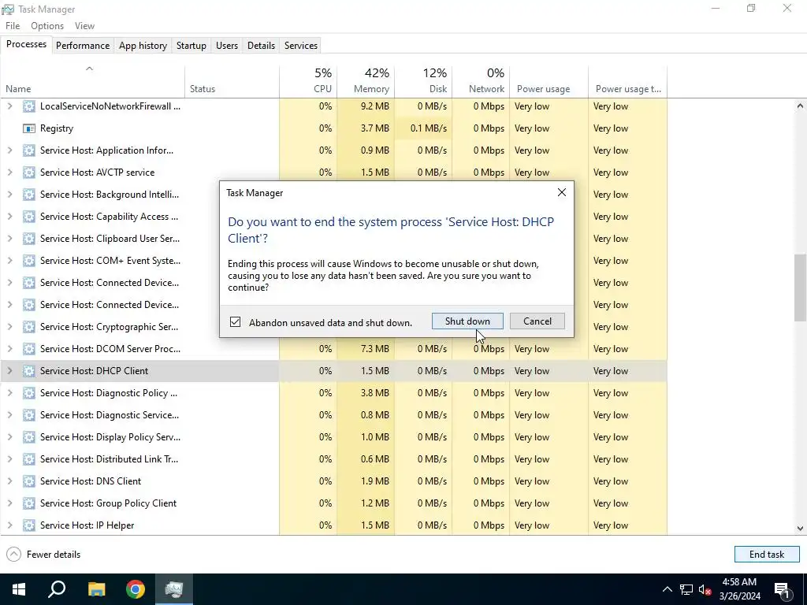Click the Service Host: DNS Client gear icon
The width and height of the screenshot is (807, 605).
29,481
